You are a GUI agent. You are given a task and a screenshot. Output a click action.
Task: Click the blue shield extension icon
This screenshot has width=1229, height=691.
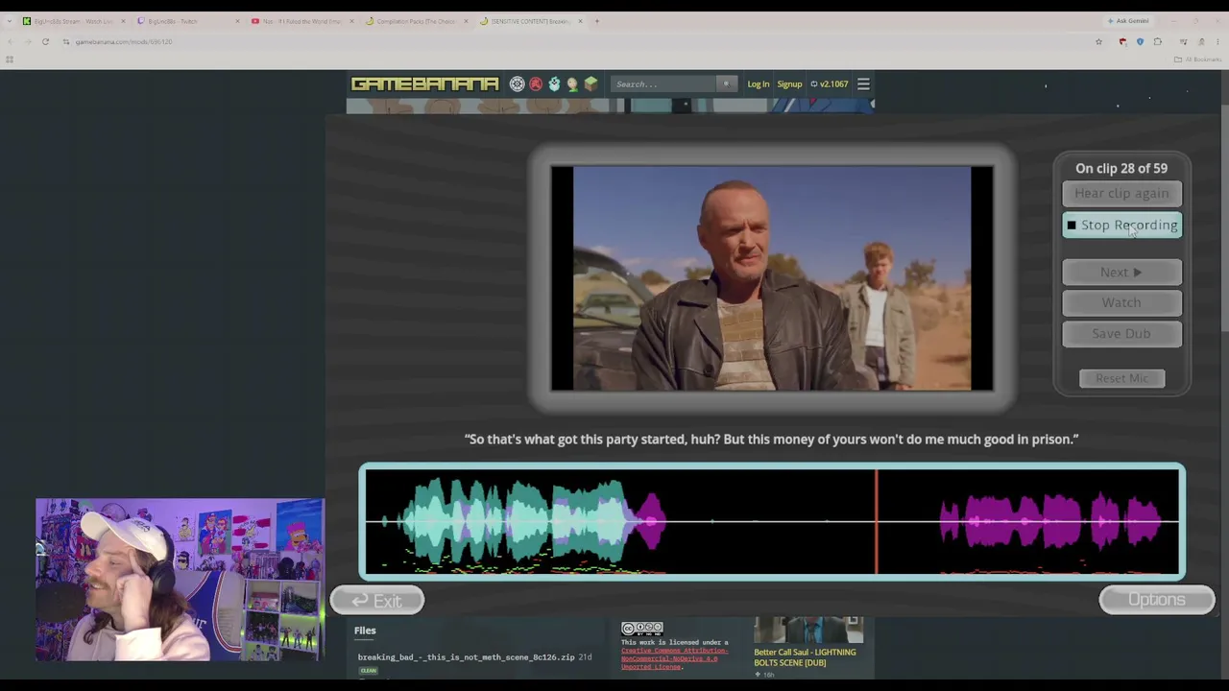(x=1140, y=42)
